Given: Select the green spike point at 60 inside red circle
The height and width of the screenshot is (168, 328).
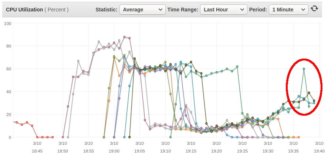Looking at the screenshot, I should pyautogui.click(x=304, y=69).
